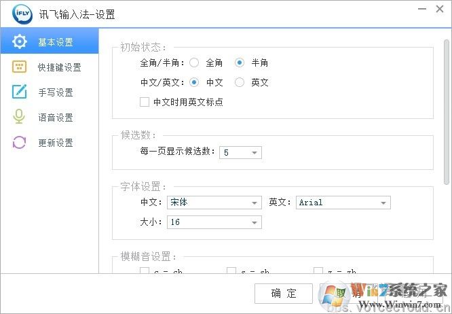Image resolution: width=452 pixels, height=314 pixels.
Task: Select the 全角 radio button
Action: click(x=194, y=63)
